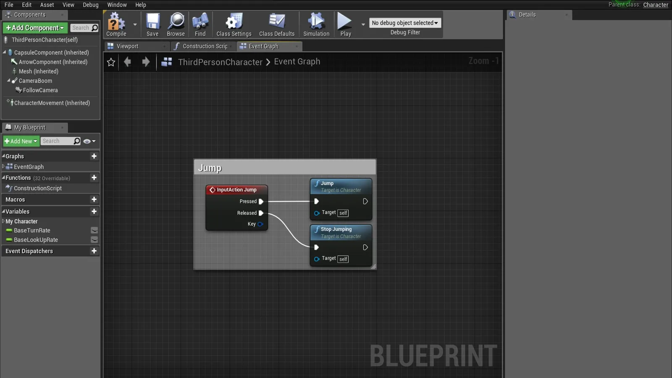Toggle BaseLookUpRate variable visibility eye

(94, 239)
